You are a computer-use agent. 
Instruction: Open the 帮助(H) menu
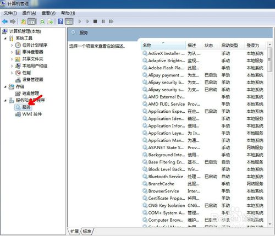pos(68,13)
